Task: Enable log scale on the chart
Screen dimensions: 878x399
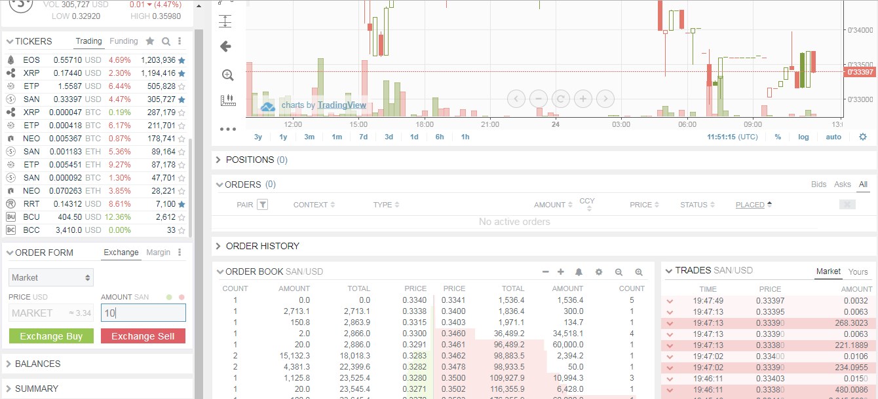Action: coord(804,137)
